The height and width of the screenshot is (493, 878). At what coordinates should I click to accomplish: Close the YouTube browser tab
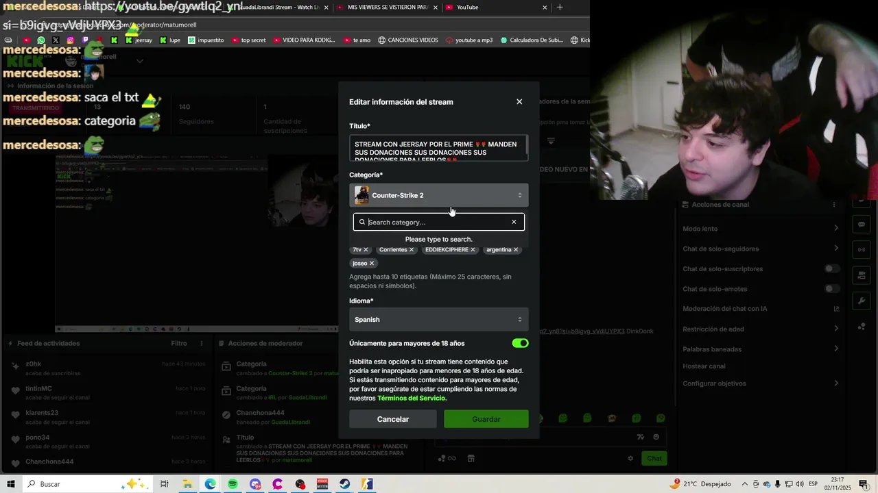[545, 8]
